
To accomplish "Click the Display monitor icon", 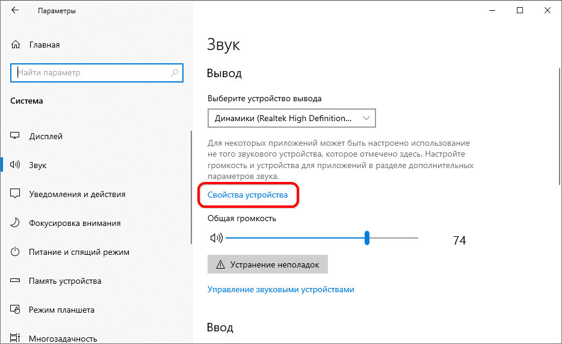I will coord(16,136).
